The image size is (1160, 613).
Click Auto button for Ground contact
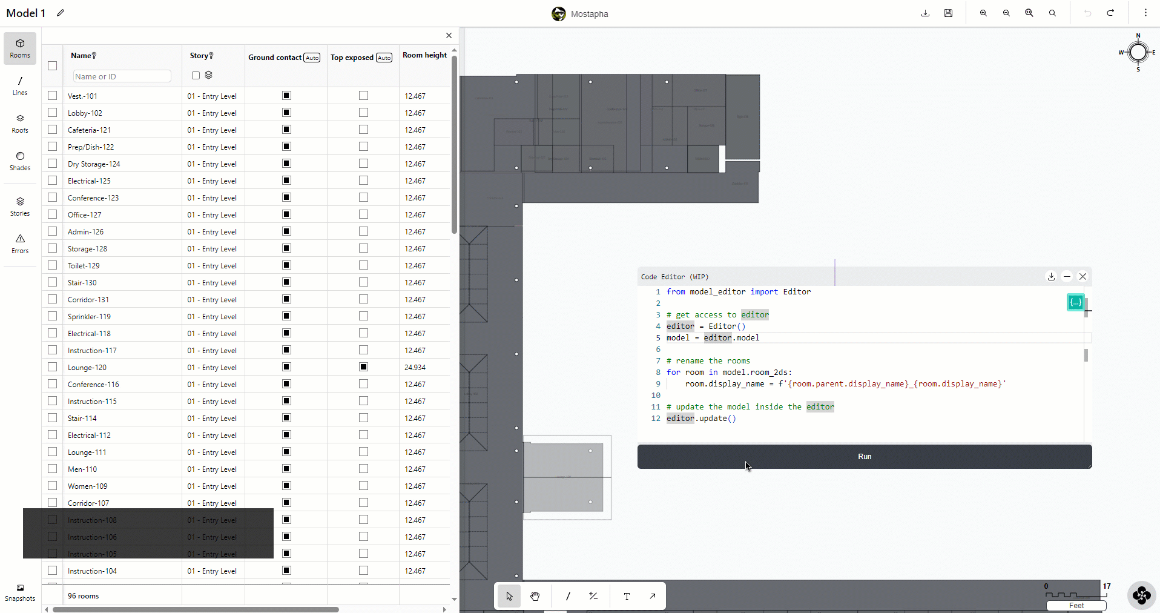[x=312, y=58]
